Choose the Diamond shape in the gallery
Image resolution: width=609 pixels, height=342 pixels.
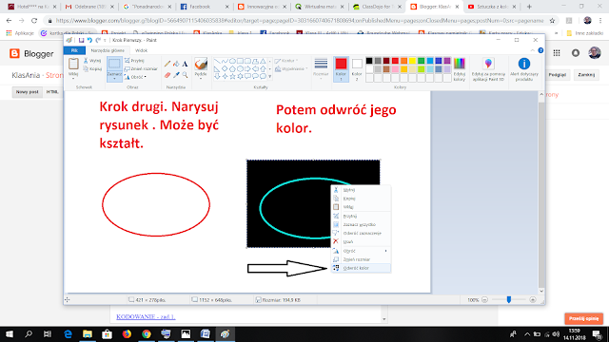[225, 68]
